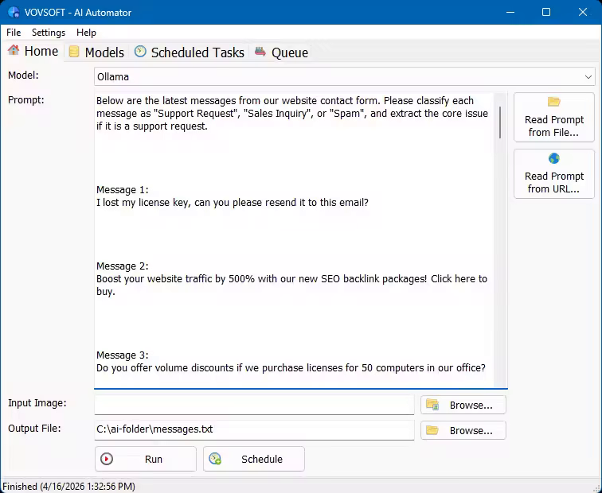Click the VOVSOFT app icon in title bar
Viewport: 602px width, 493px height.
(x=14, y=13)
